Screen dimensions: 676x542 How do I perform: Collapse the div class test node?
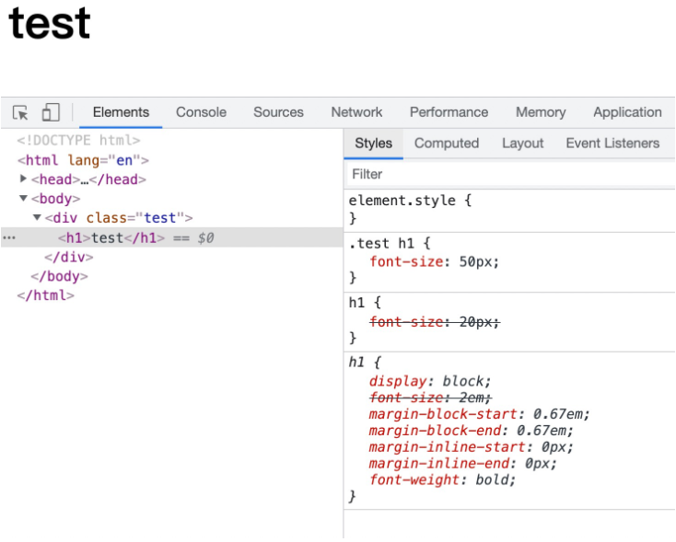37,218
